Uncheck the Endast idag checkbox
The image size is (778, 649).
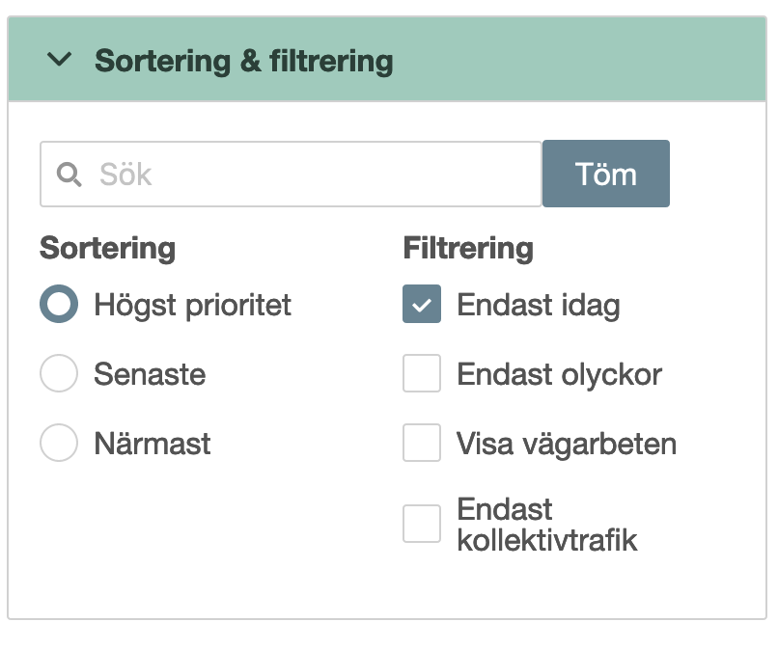(x=422, y=305)
